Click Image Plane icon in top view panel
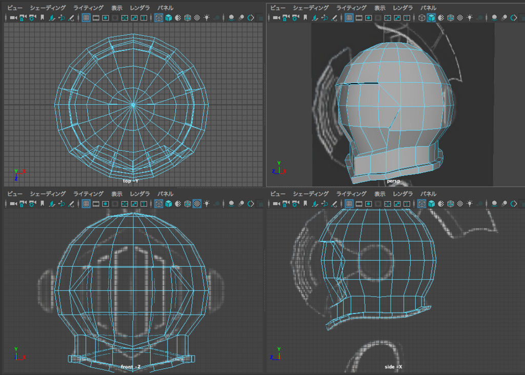Image resolution: width=525 pixels, height=375 pixels. [52, 18]
